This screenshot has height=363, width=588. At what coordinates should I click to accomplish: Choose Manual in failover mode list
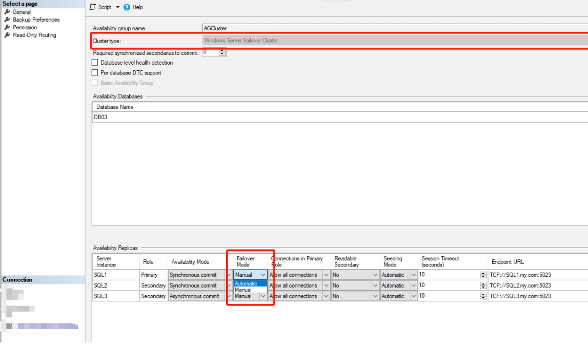pyautogui.click(x=250, y=290)
